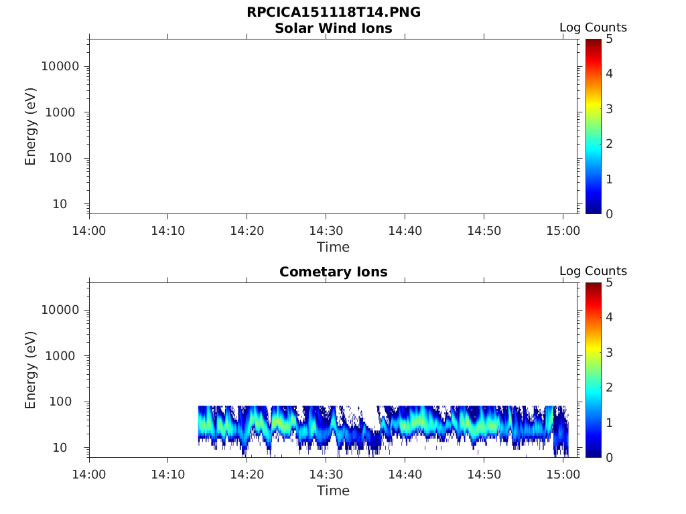Viewport: 686px width, 514px height.
Task: Click the Solar Wind Ions color bar
Action: coord(594,126)
